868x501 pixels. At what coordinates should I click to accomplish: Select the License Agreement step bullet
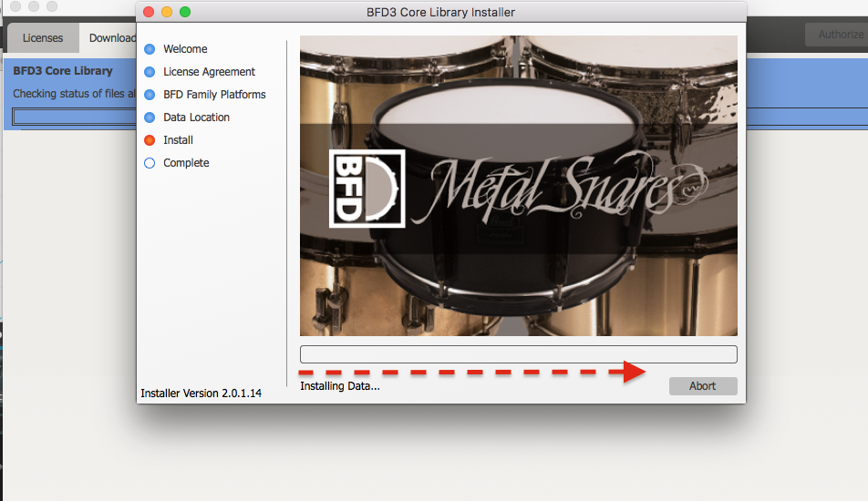point(150,72)
